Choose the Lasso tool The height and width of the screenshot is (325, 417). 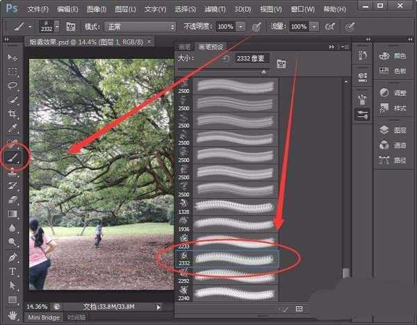click(13, 85)
